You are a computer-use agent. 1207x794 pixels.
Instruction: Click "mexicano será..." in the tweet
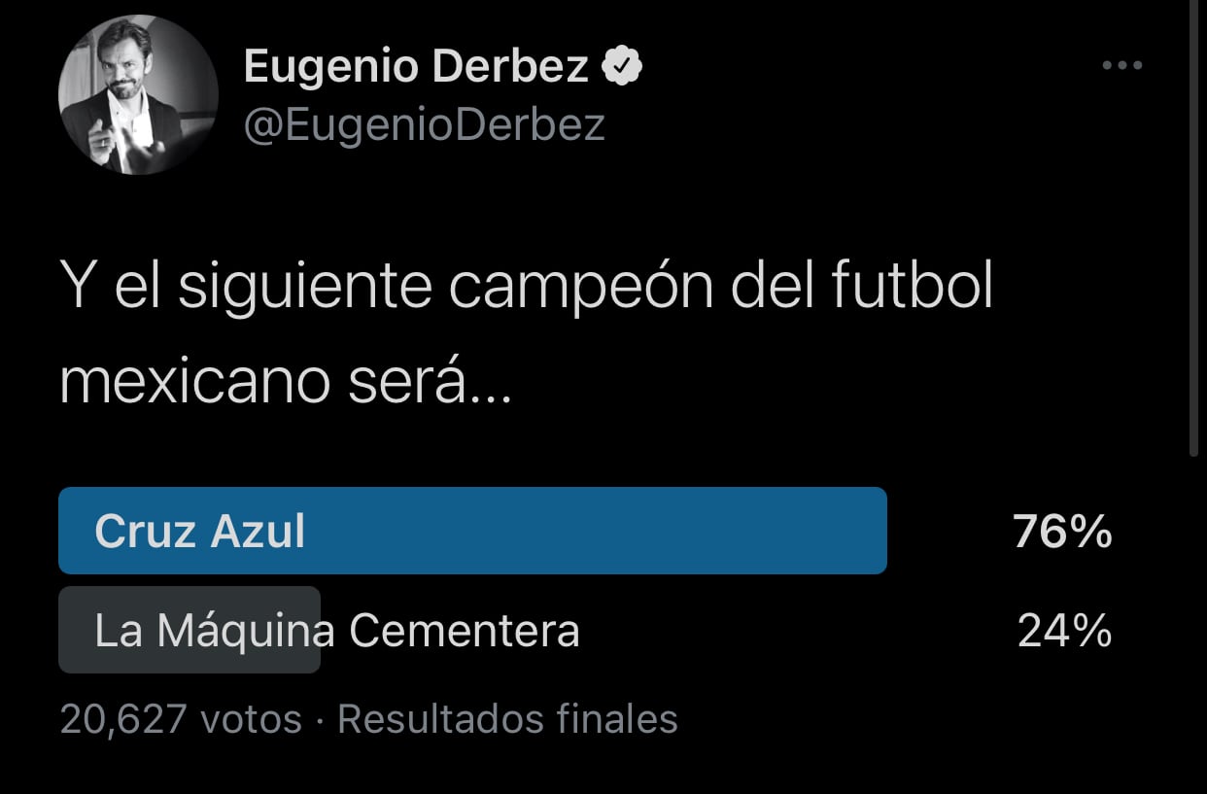pyautogui.click(x=284, y=381)
